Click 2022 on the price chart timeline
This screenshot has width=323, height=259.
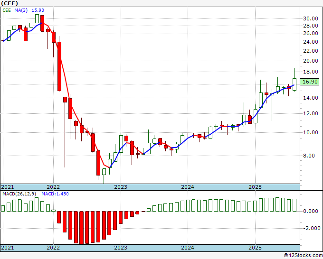[x=53, y=187]
